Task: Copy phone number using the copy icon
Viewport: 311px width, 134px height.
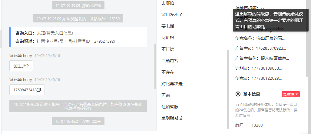Action: click(39, 90)
